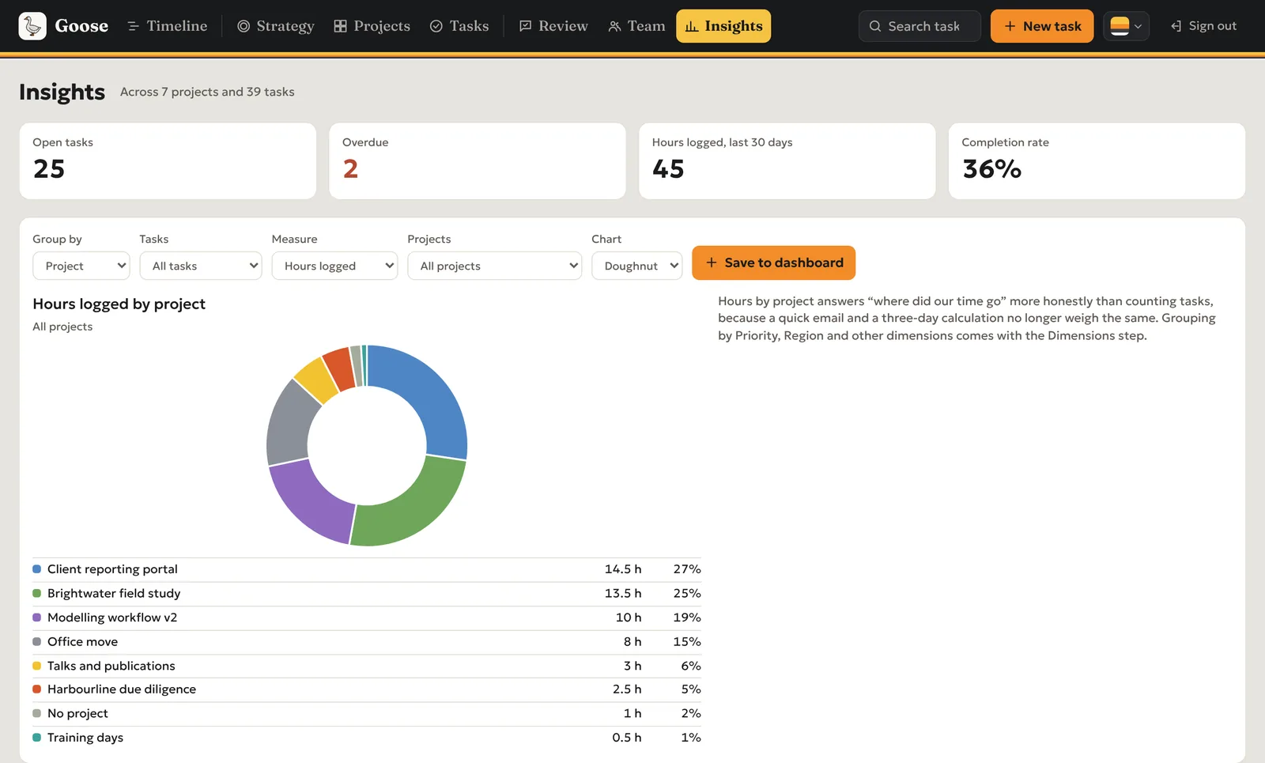
Task: Open the Group by dropdown
Action: (x=81, y=266)
